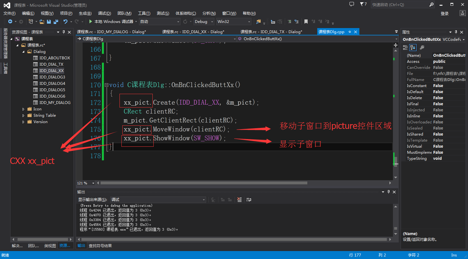Open the 帮助(H) menu
This screenshot has width=468, height=259.
click(x=249, y=13)
